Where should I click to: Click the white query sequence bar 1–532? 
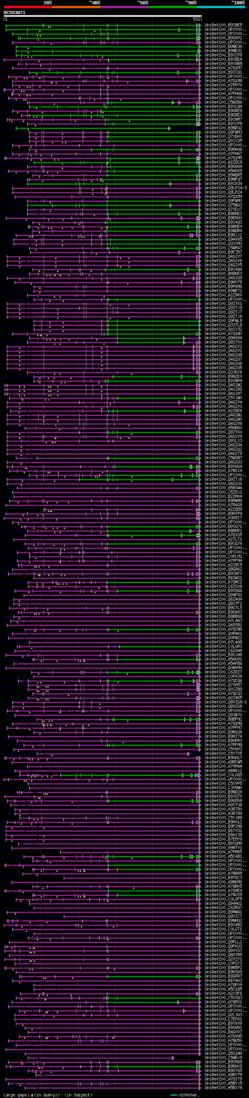pyautogui.click(x=103, y=16)
